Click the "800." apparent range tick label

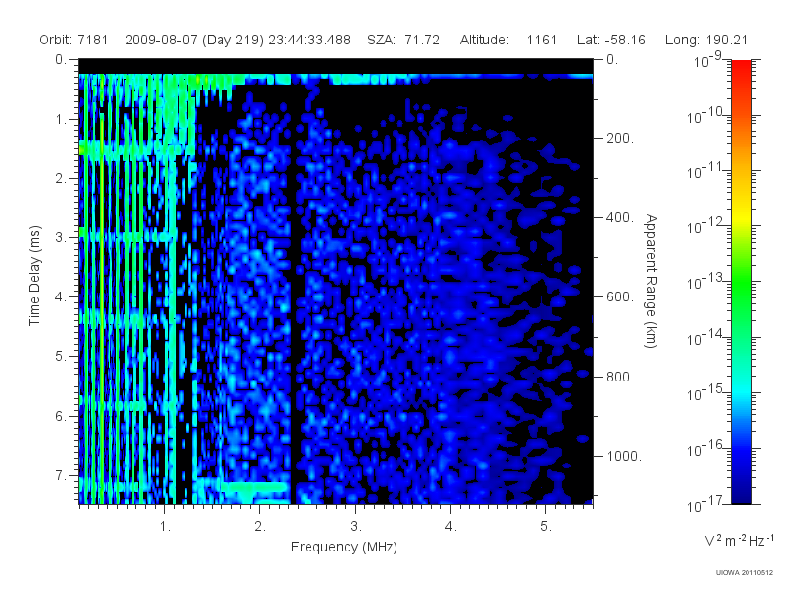620,377
